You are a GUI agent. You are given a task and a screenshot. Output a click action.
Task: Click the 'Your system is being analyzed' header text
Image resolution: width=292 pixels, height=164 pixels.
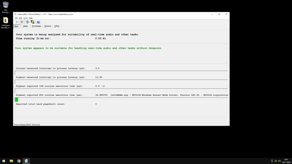[x=78, y=34]
